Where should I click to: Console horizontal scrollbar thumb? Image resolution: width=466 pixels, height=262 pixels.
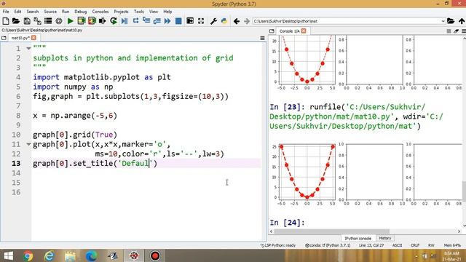[332, 231]
